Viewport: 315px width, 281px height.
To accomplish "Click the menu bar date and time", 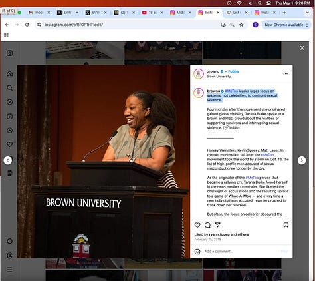I will (x=292, y=3).
